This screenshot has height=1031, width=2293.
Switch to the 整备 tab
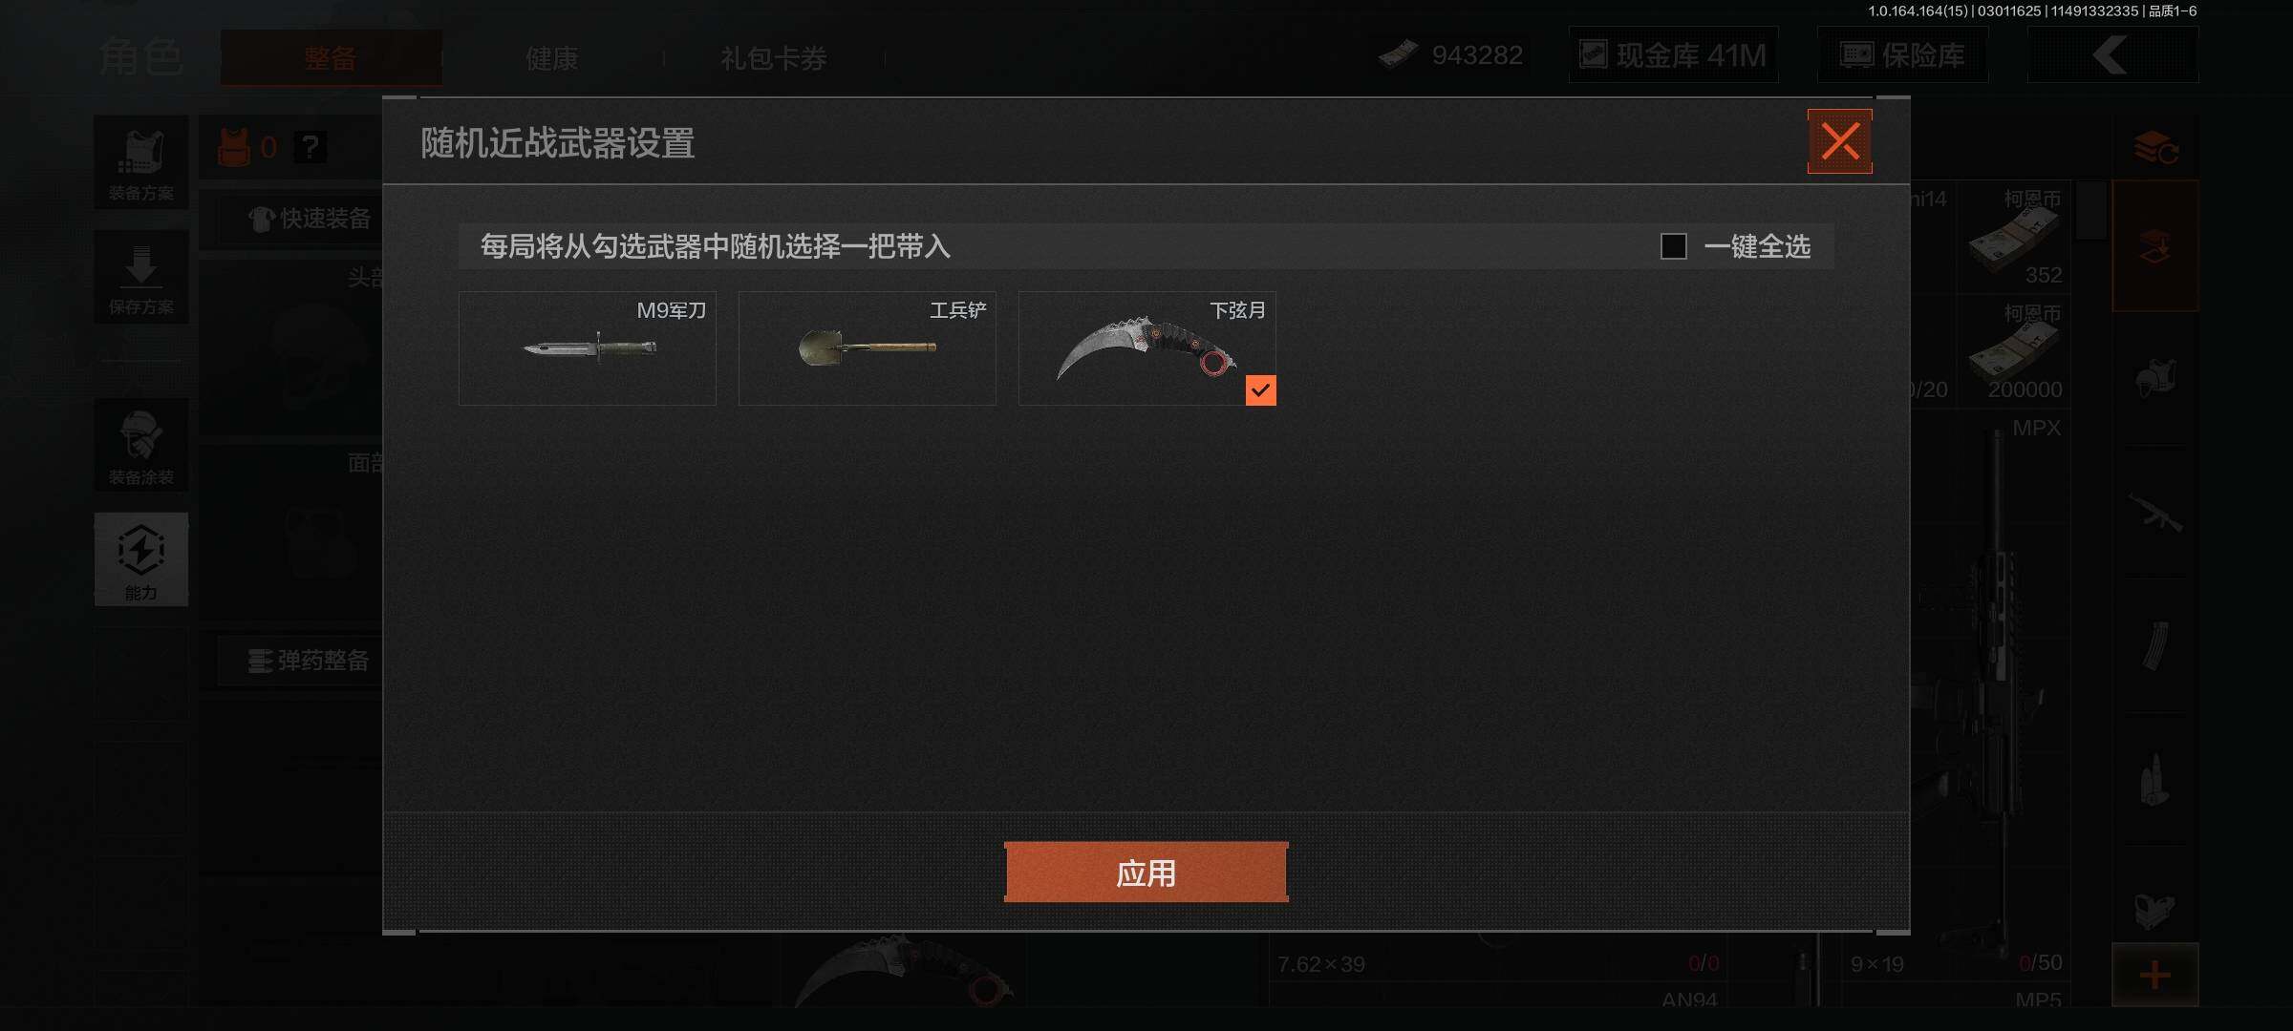pyautogui.click(x=331, y=58)
